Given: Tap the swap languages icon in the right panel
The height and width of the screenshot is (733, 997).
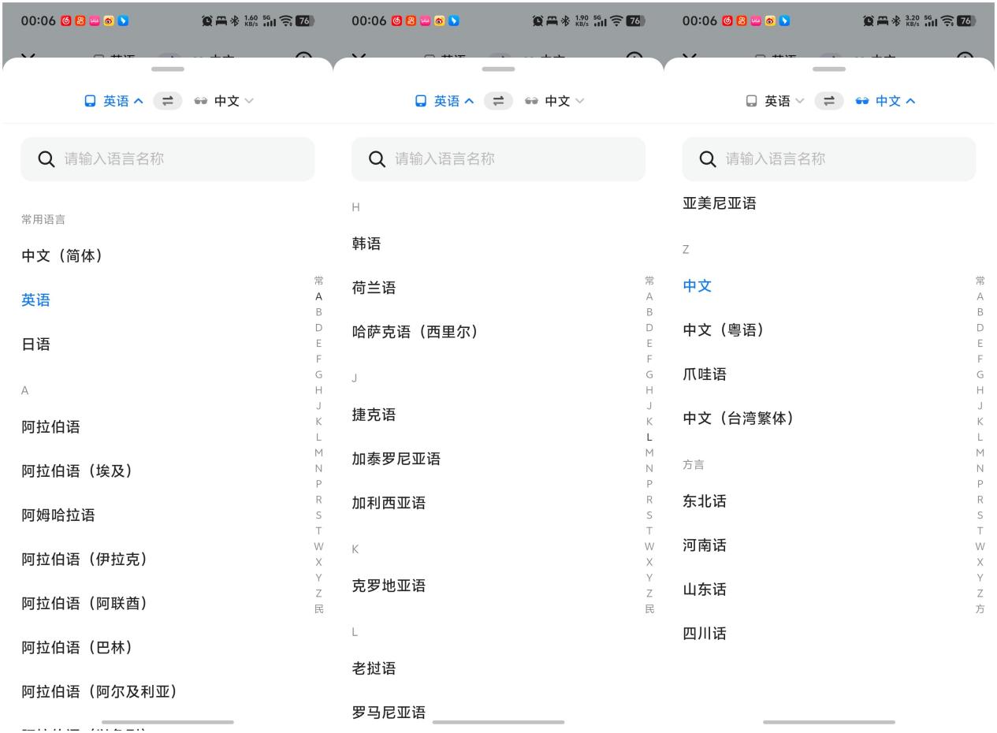Looking at the screenshot, I should (x=828, y=101).
